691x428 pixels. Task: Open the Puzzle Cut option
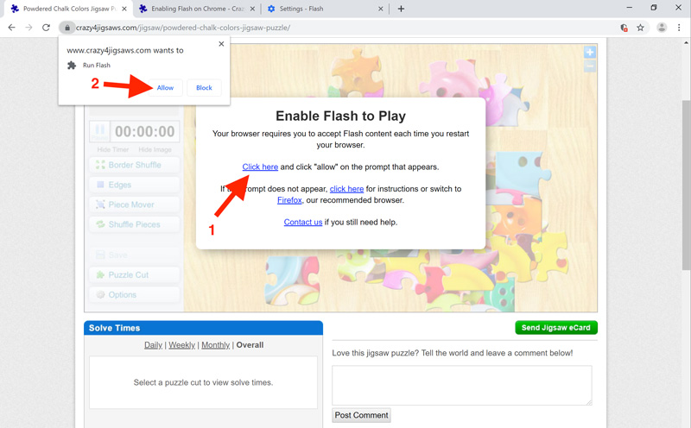134,275
